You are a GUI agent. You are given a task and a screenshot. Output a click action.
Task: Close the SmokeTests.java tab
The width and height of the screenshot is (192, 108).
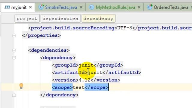point(81,7)
